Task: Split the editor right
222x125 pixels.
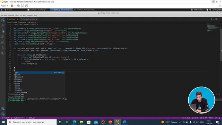Action: (x=216, y=19)
